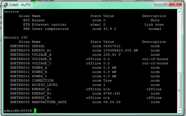Viewport: 186px width, 116px height.
Task: Click the EMETER003 alias
Action: coord(20,50)
